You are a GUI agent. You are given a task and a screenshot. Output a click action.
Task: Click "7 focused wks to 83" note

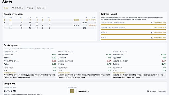(160, 23)
